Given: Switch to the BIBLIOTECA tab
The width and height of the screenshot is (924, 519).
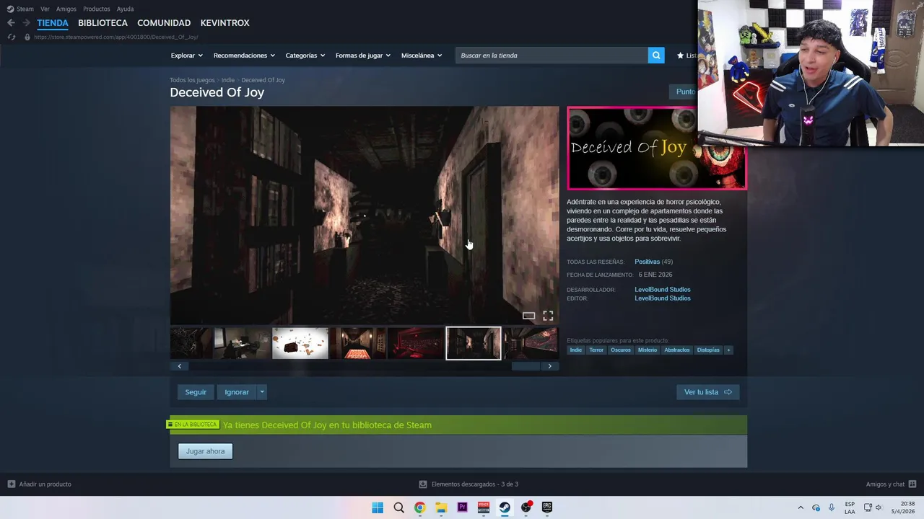Looking at the screenshot, I should [x=103, y=23].
